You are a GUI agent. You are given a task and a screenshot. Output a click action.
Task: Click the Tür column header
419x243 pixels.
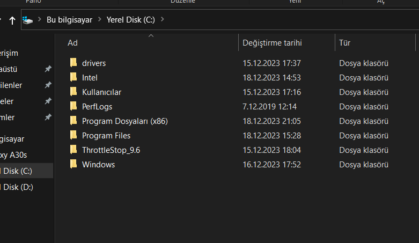click(x=345, y=42)
